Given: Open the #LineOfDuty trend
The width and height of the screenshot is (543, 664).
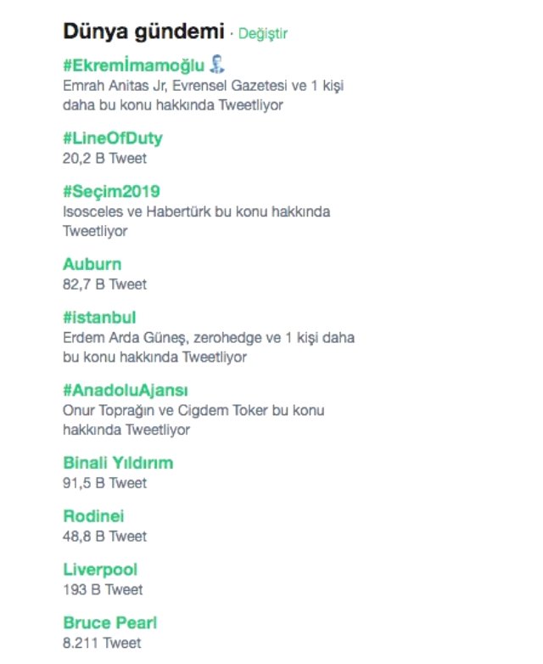Looking at the screenshot, I should 113,138.
